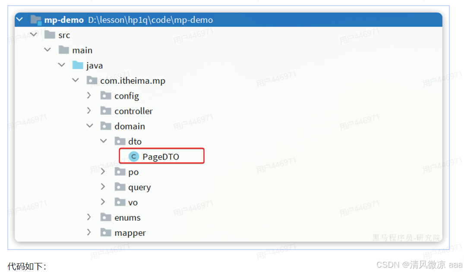The width and height of the screenshot is (464, 272).
Task: Collapse the main folder
Action: [x=47, y=50]
